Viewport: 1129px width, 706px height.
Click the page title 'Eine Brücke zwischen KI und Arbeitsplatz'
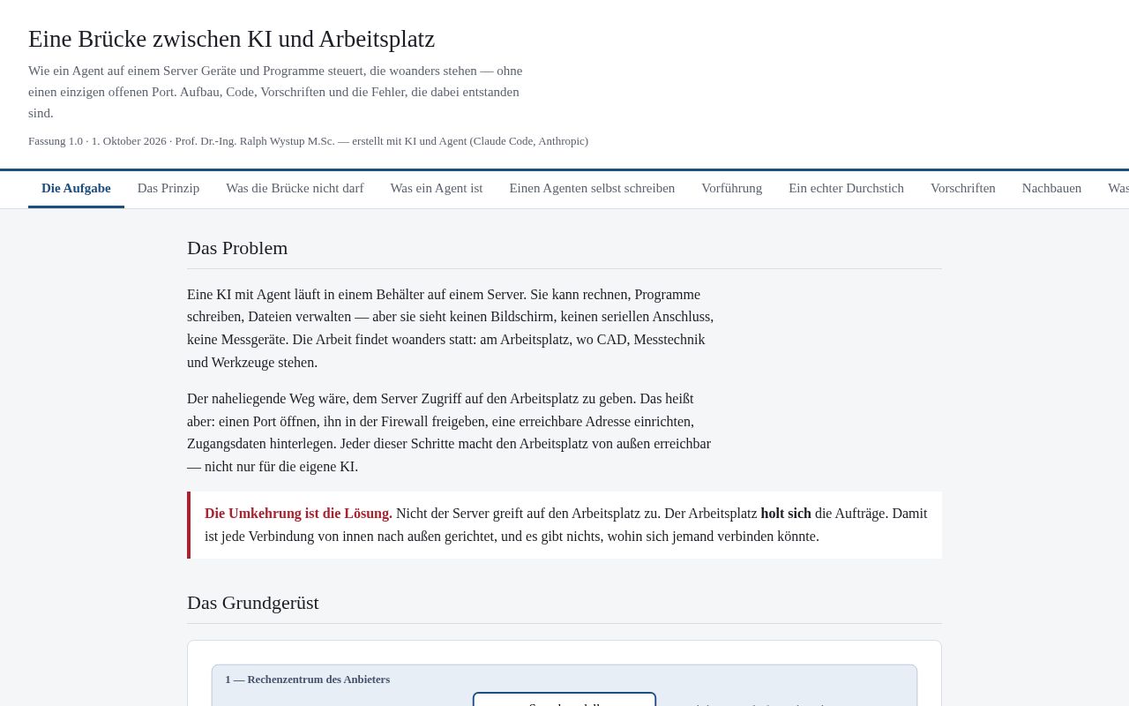tap(231, 39)
